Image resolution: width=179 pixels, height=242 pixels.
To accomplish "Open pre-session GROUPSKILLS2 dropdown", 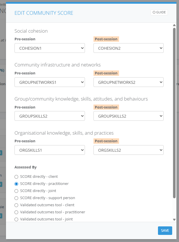I will pos(49,116).
